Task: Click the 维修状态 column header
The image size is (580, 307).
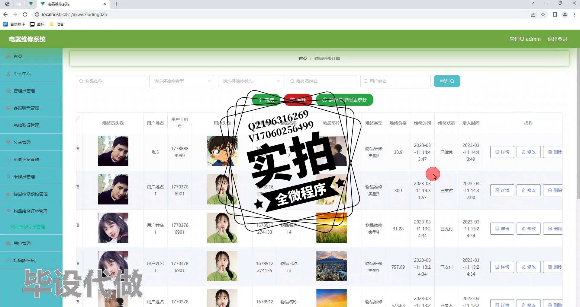Action: click(x=446, y=123)
